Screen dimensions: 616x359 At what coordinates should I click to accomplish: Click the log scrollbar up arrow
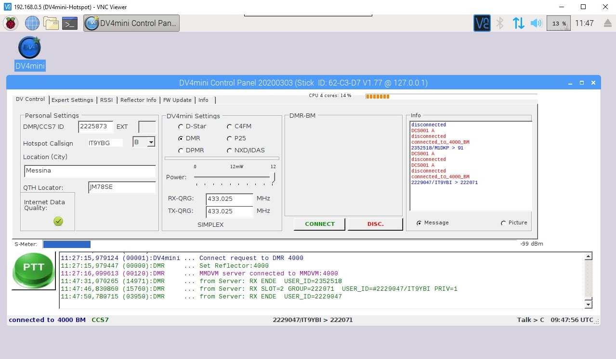tap(588, 257)
